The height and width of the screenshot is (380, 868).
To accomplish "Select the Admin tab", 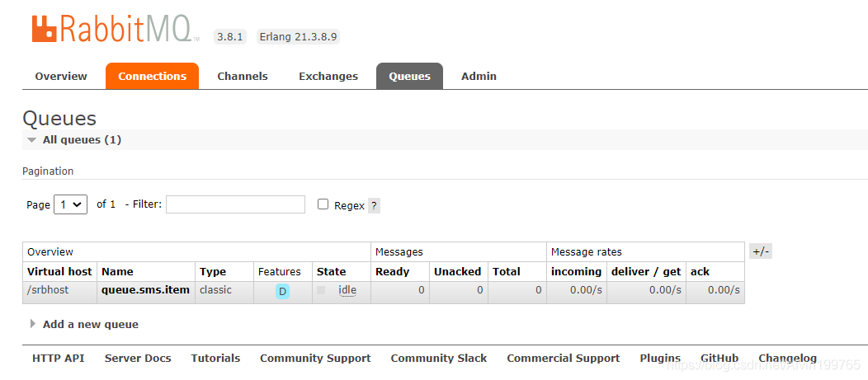I will click(x=479, y=76).
